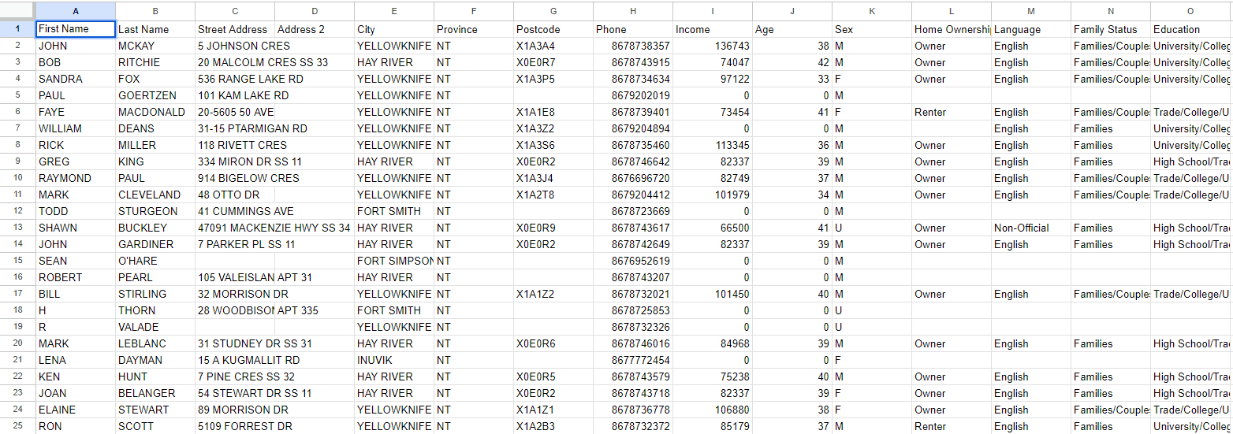The image size is (1233, 434).
Task: Click the cell containing GOERTZEN
Action: (x=155, y=95)
